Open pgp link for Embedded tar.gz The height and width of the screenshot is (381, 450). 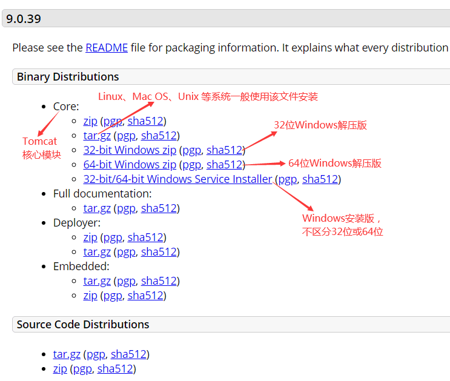126,281
